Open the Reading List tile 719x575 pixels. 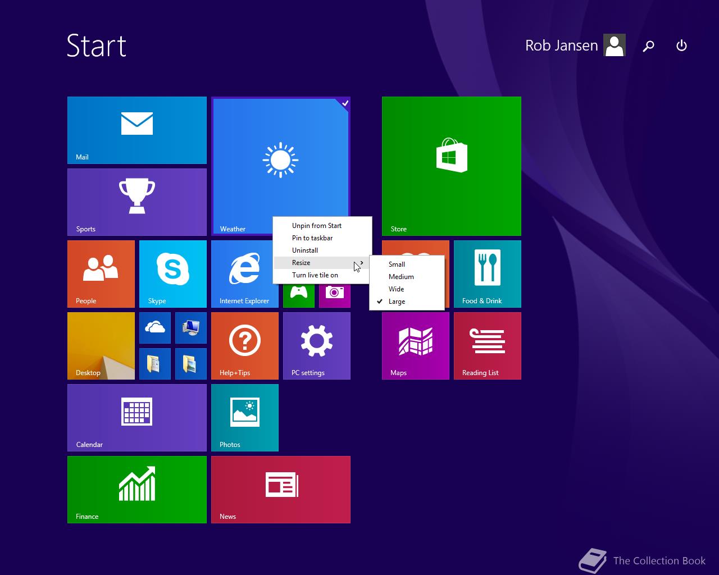click(x=488, y=346)
